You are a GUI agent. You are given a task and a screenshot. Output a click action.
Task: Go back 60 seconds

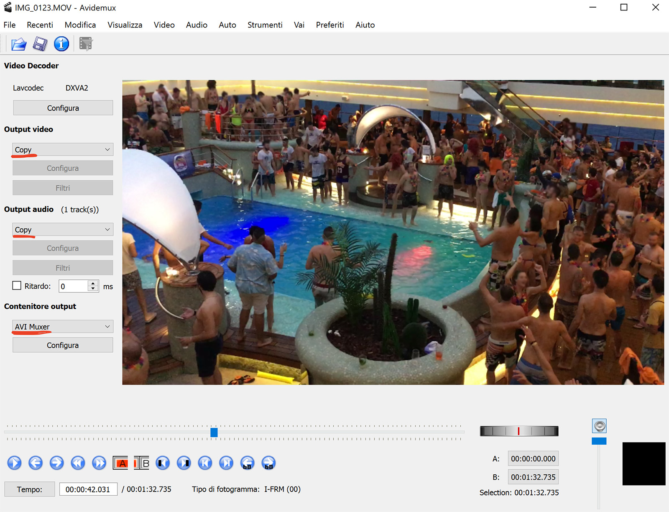tap(248, 463)
